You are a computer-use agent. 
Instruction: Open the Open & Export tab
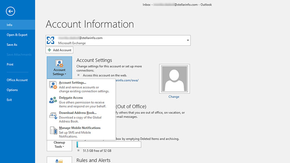17,35
